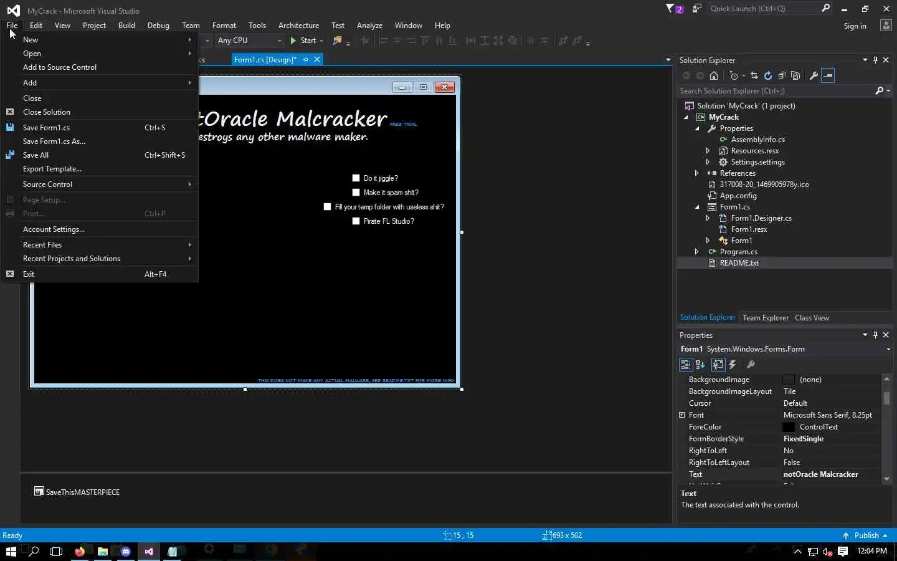This screenshot has height=561, width=897.
Task: Click Publish in status bar
Action: 866,535
